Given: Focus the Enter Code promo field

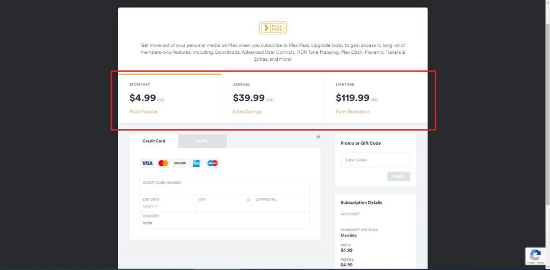Looking at the screenshot, I should pos(375,160).
